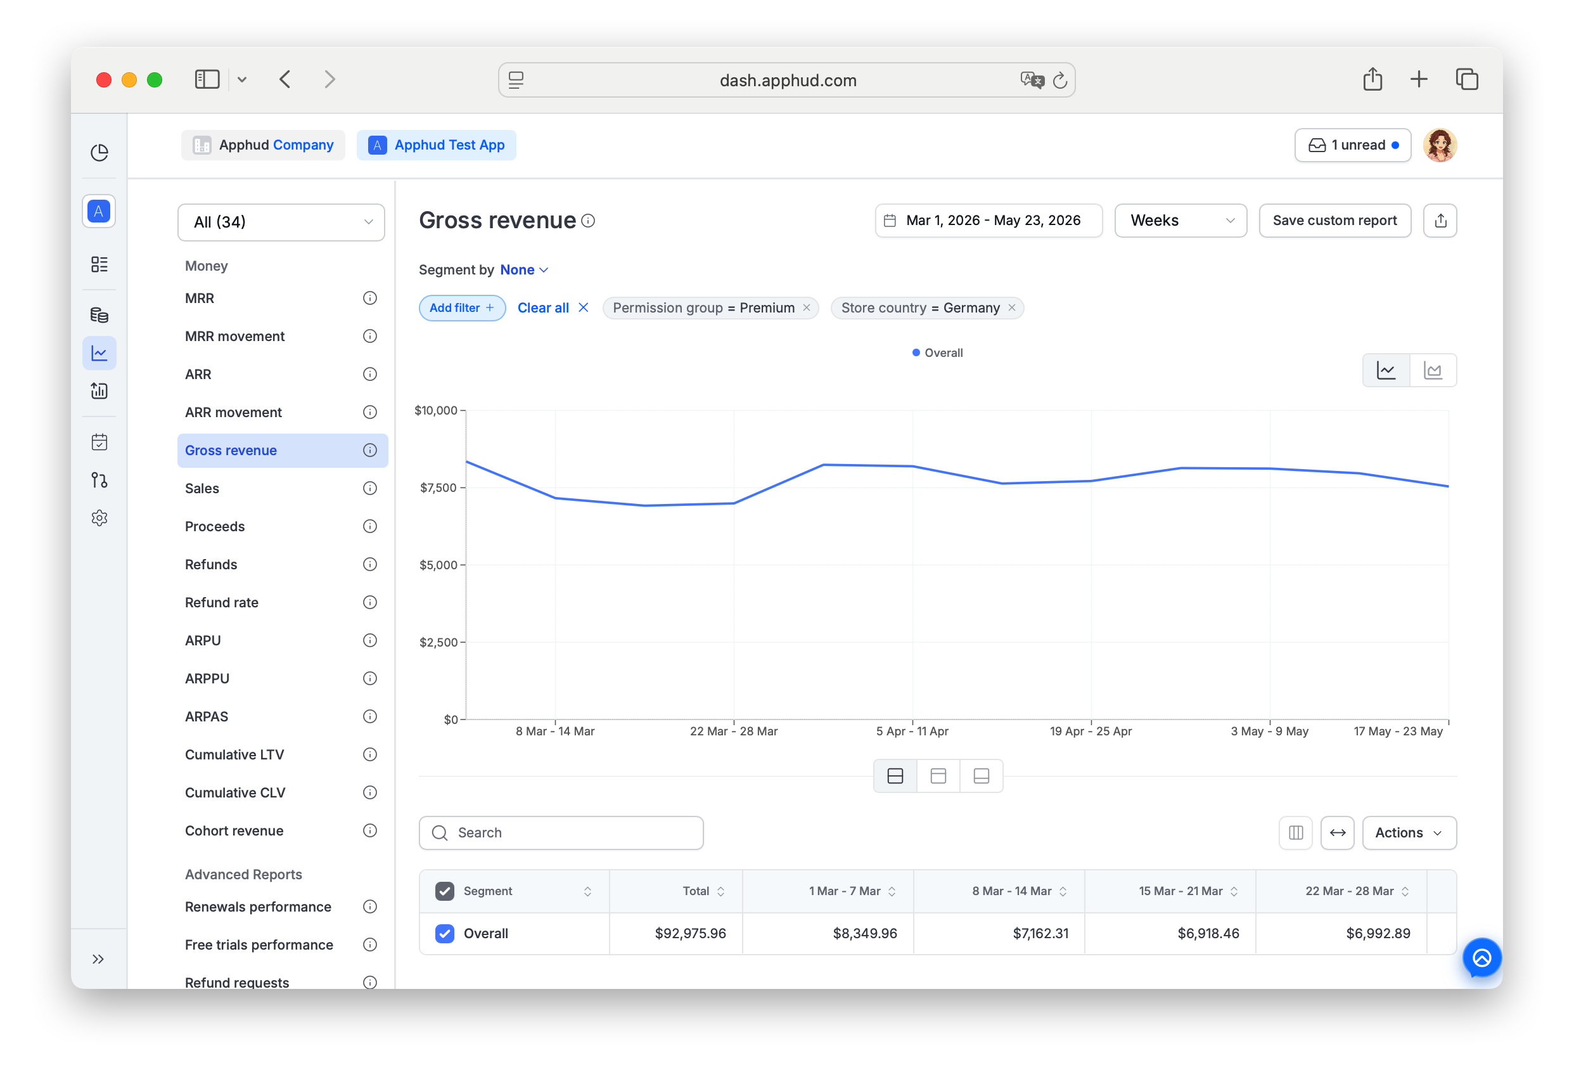The width and height of the screenshot is (1574, 1084).
Task: Click the blue app 'A' icon in sidebar
Action: coord(99,211)
